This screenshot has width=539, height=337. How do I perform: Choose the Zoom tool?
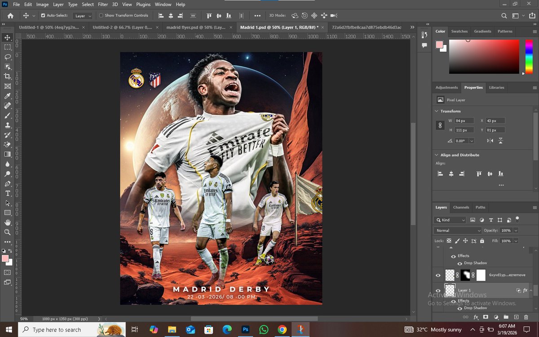[x=7, y=232]
